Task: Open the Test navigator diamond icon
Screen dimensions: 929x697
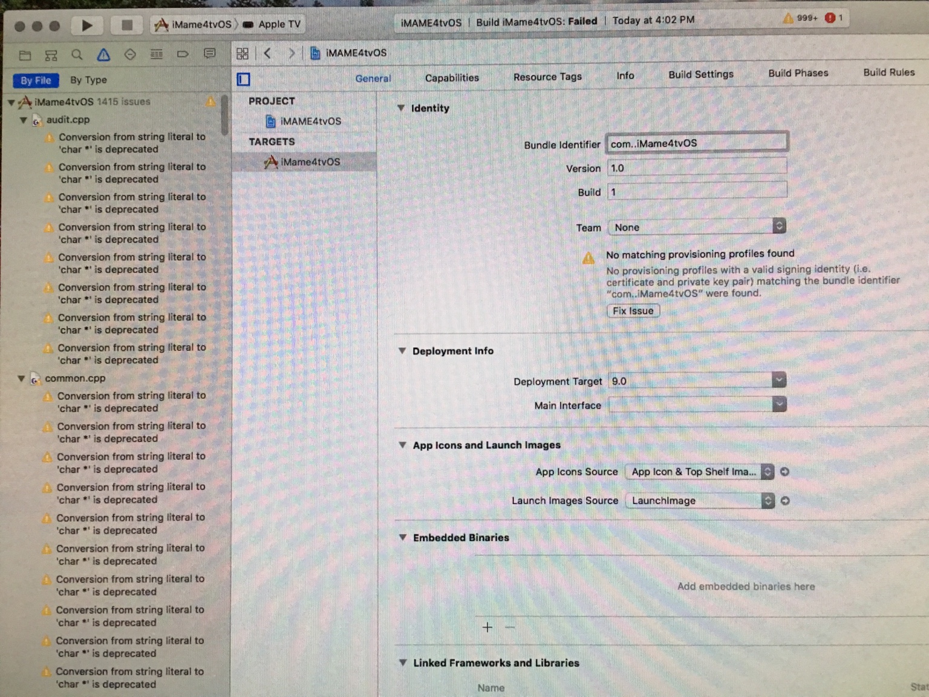Action: coord(130,54)
